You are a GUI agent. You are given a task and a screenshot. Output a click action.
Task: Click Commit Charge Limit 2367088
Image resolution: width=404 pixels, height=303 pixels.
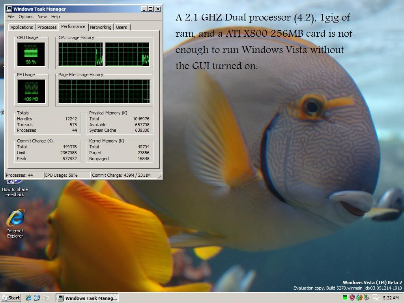pyautogui.click(x=69, y=153)
